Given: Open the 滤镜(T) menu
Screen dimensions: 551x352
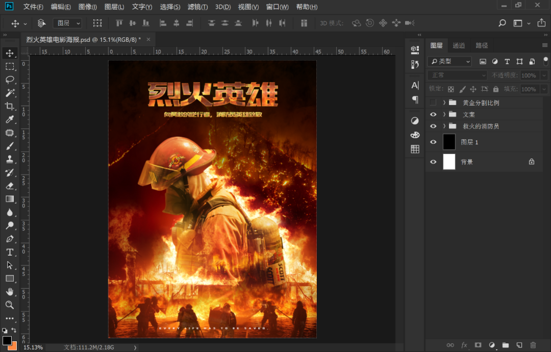Looking at the screenshot, I should [197, 7].
